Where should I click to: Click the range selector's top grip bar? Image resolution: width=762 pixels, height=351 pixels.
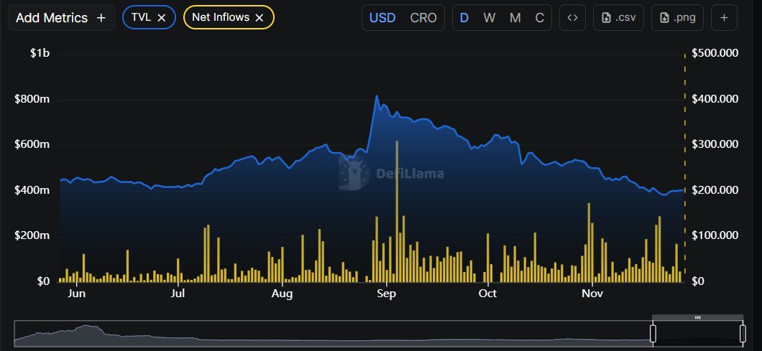coord(697,317)
